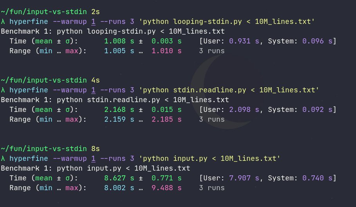Click the System time 0.740 s

pyautogui.click(x=317, y=178)
